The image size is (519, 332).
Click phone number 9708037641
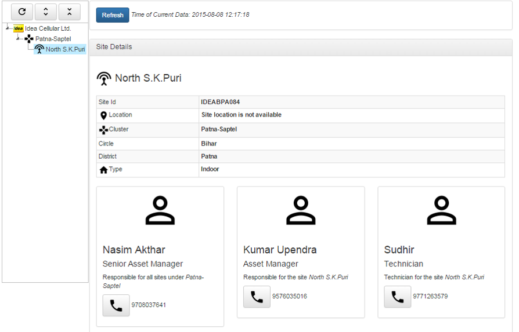149,305
